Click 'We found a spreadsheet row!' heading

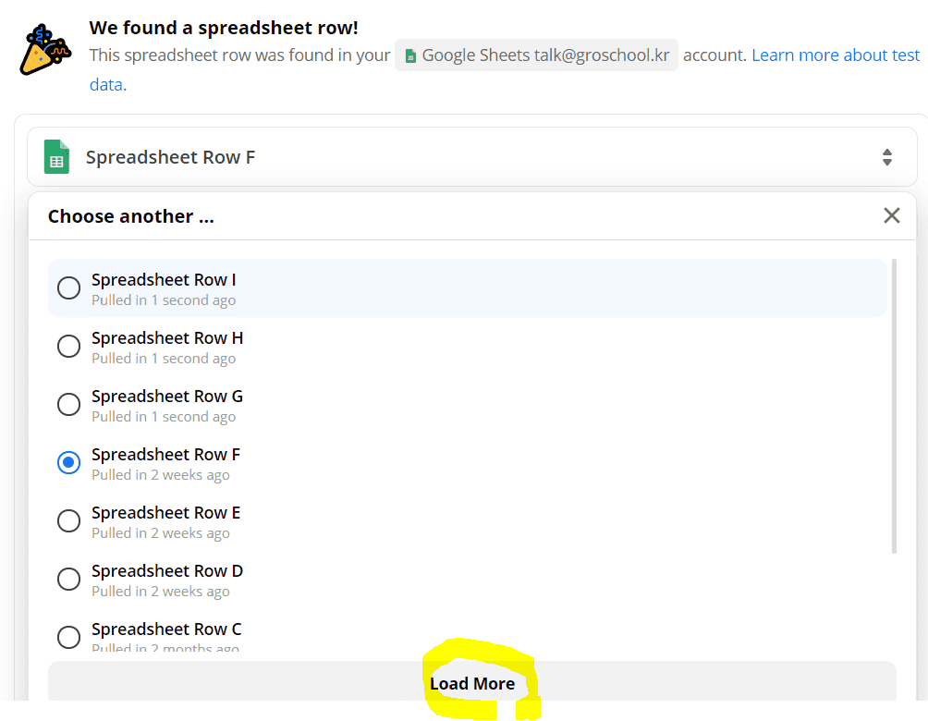point(224,28)
